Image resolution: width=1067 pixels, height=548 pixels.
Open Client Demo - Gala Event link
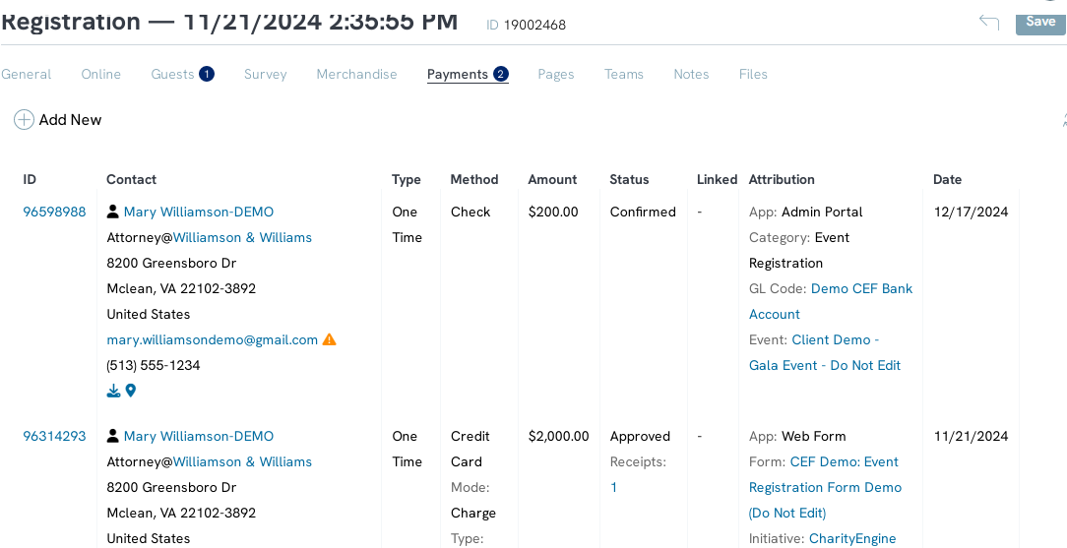pos(825,352)
